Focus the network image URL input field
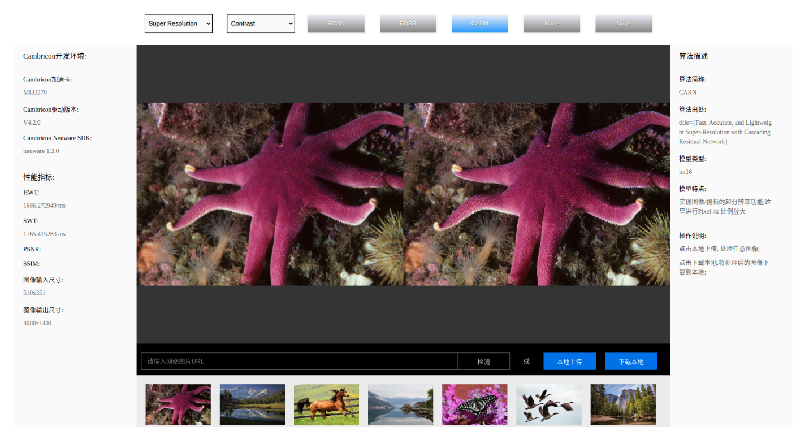 tap(299, 361)
